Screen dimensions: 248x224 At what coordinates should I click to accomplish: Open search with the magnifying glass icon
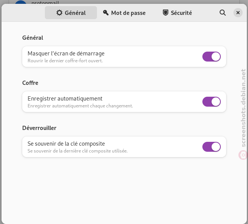(223, 13)
